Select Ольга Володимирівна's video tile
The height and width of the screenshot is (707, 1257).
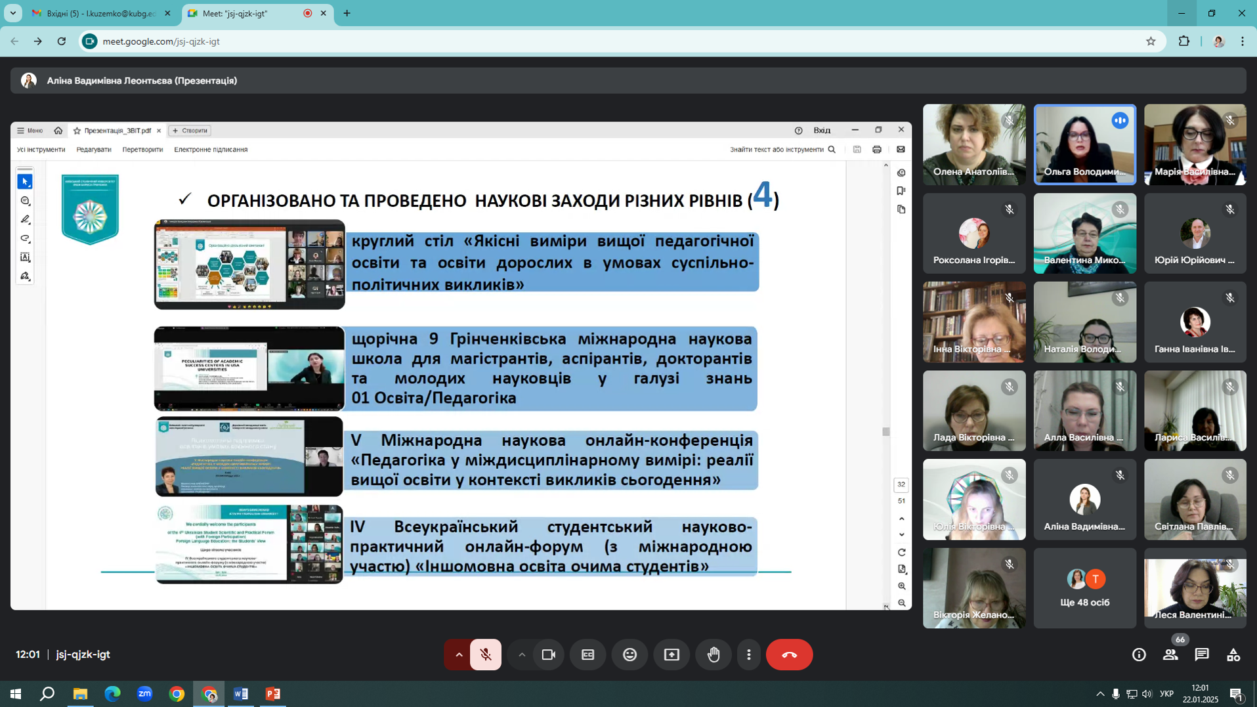pos(1084,144)
